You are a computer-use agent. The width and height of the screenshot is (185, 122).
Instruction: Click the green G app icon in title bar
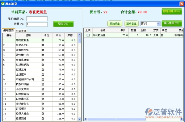pyautogui.click(x=3, y=4)
